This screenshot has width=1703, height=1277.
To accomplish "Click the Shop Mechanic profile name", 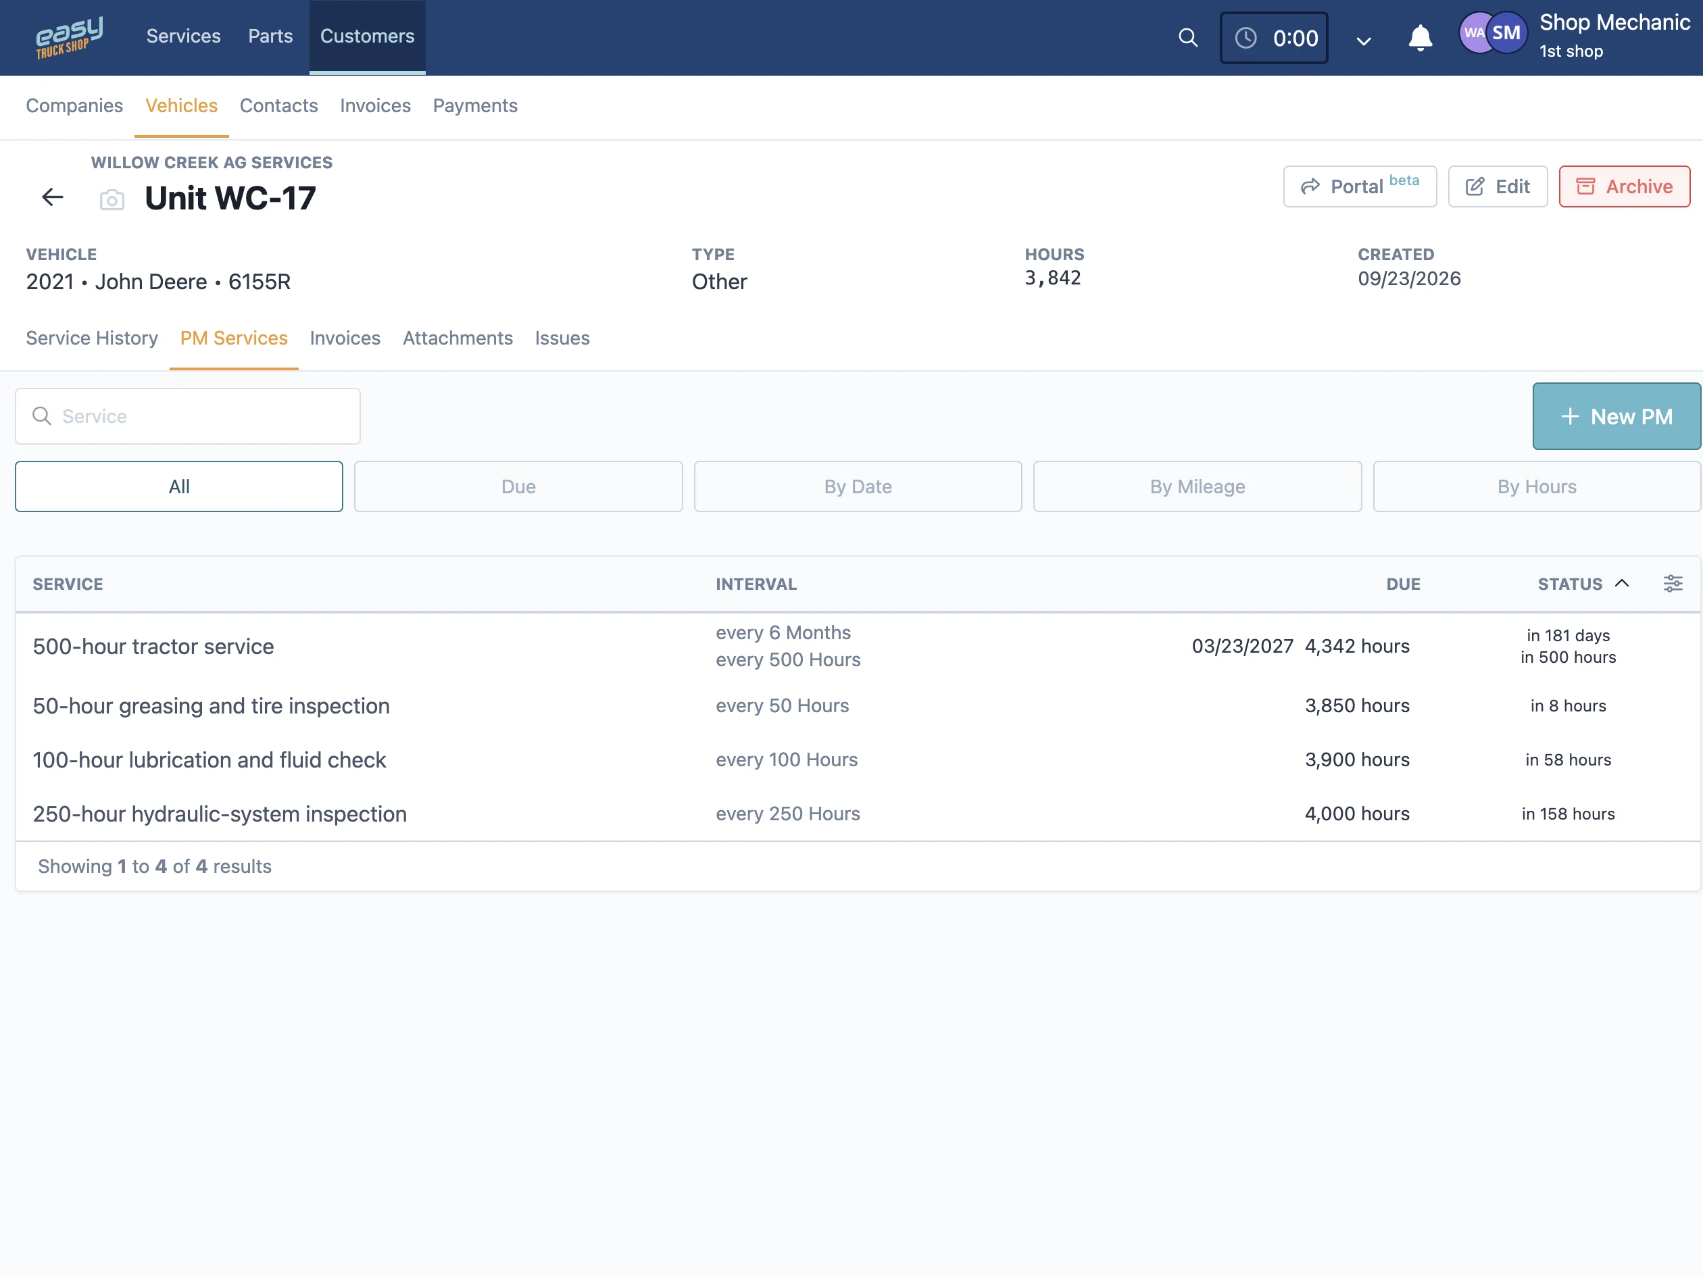I will [1614, 22].
